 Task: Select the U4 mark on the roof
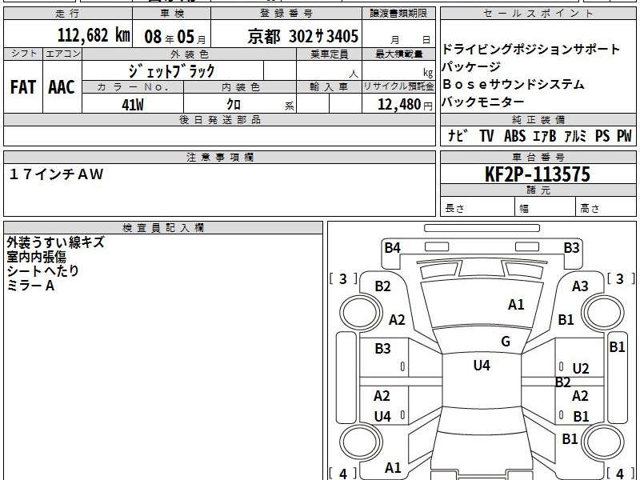[482, 366]
